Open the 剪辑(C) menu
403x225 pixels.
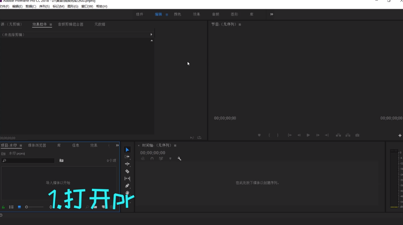pos(31,6)
